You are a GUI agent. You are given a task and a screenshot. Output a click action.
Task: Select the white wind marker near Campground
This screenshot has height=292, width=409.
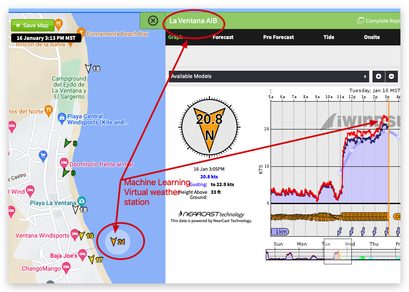click(93, 68)
